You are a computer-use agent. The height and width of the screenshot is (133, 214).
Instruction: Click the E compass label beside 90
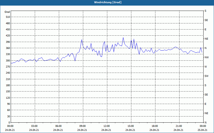(205, 104)
